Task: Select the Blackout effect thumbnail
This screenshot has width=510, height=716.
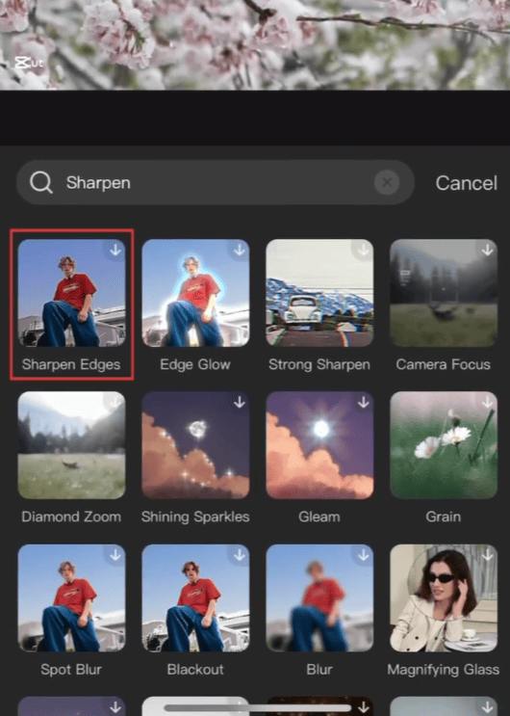Action: (x=195, y=597)
